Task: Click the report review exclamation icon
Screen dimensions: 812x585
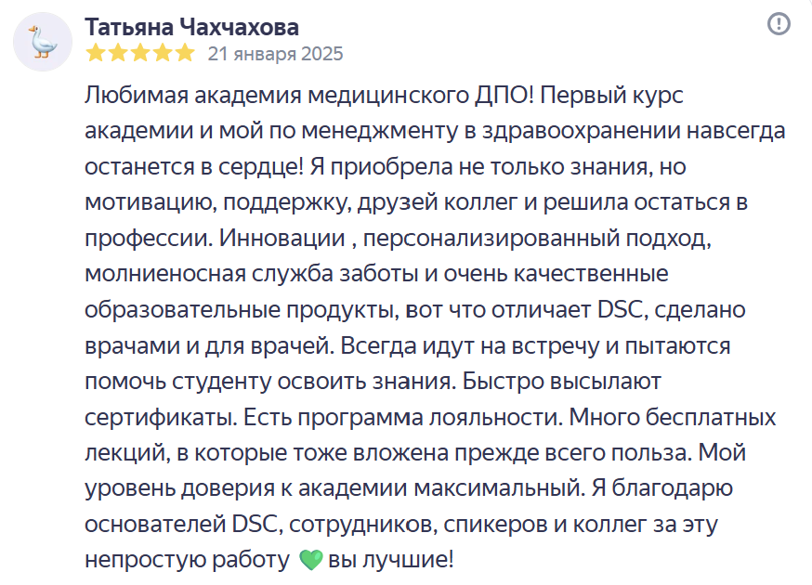Action: click(779, 25)
